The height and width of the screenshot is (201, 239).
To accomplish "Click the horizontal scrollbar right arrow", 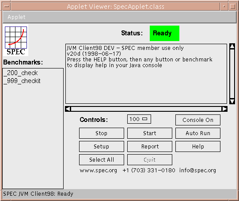I will pos(224,109).
